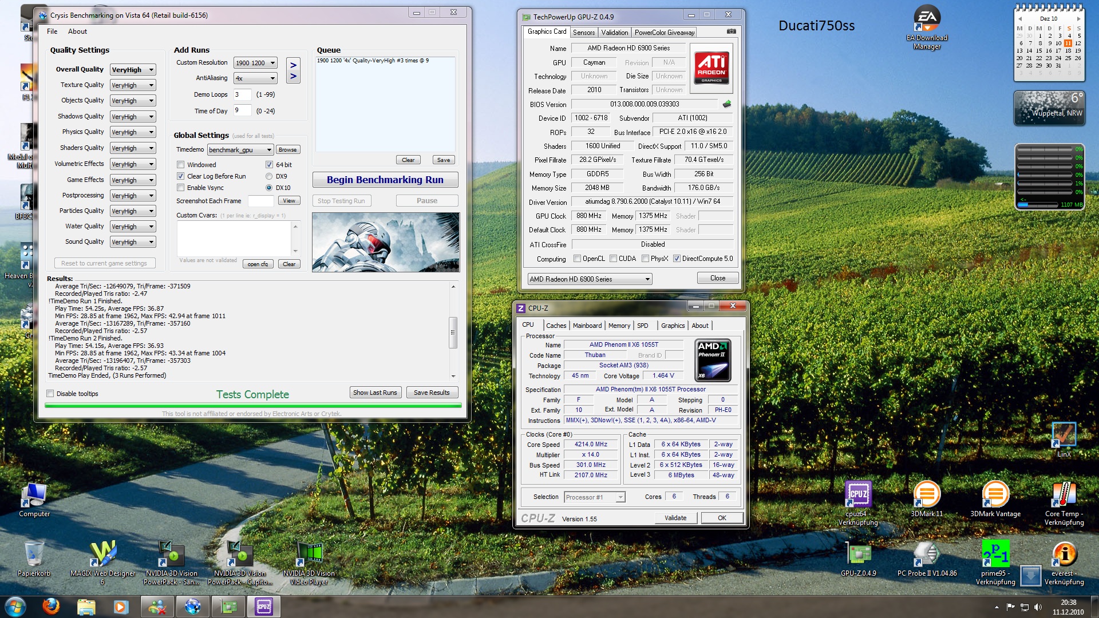This screenshot has height=618, width=1099.
Task: Enable the Clear Log Before Run checkbox
Action: [x=181, y=176]
